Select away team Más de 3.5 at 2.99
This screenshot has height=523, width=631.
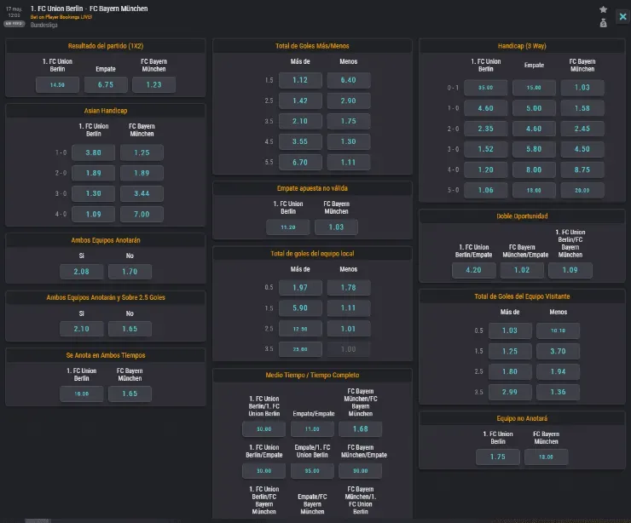click(510, 391)
